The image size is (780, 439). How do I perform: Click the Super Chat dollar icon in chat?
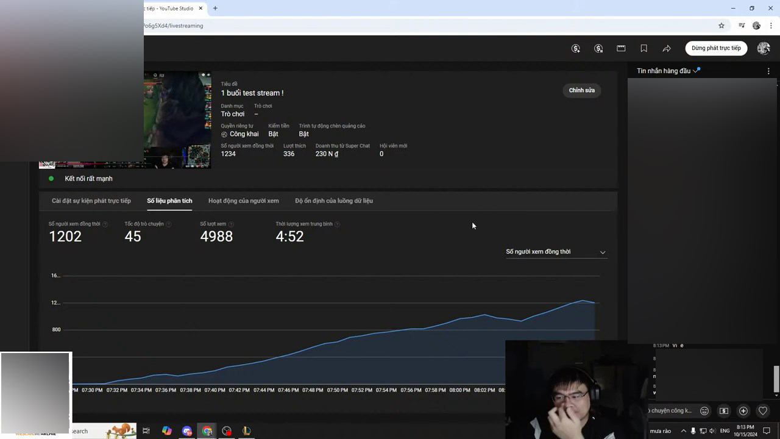coord(724,411)
